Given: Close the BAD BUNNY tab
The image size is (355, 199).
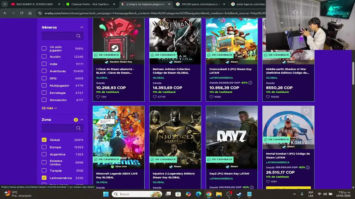Looking at the screenshot, I should point(59,4).
